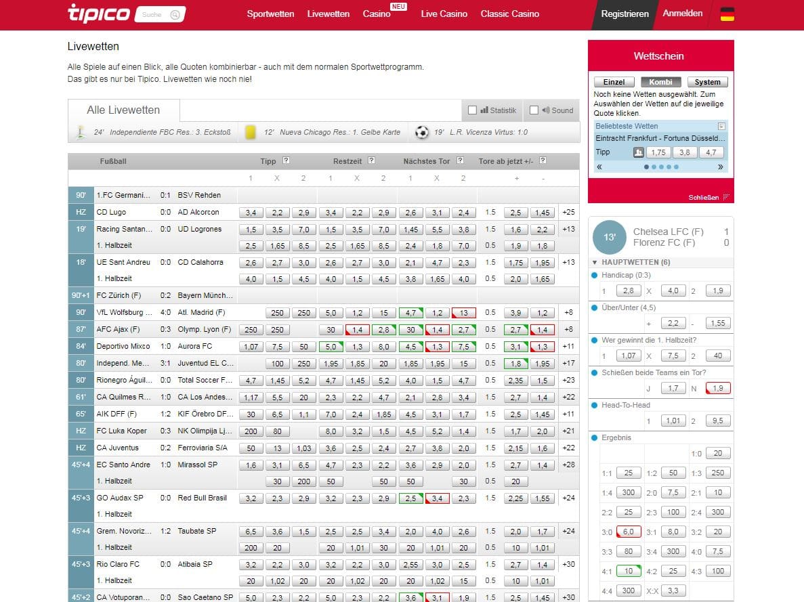Click the corner flag Eckstoß event icon
Screen dimensions: 804x602
pyautogui.click(x=81, y=132)
